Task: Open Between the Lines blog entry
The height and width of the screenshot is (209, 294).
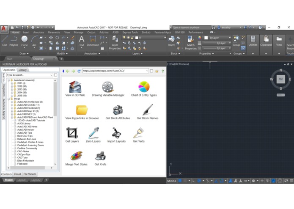Action: pos(27,139)
